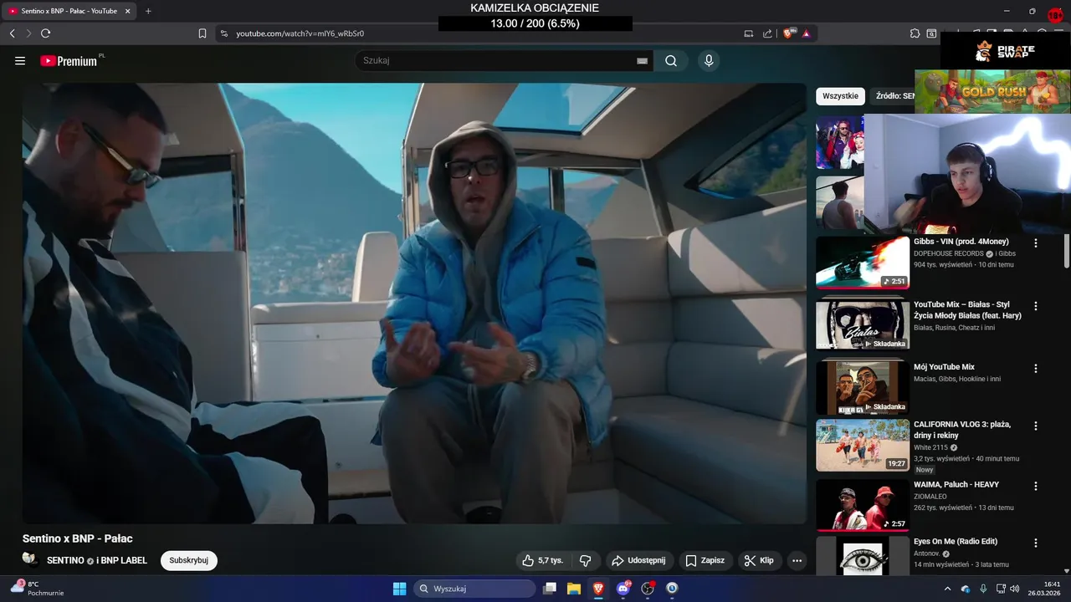1071x602 pixels.
Task: Bookmark this page icon
Action: click(x=202, y=33)
